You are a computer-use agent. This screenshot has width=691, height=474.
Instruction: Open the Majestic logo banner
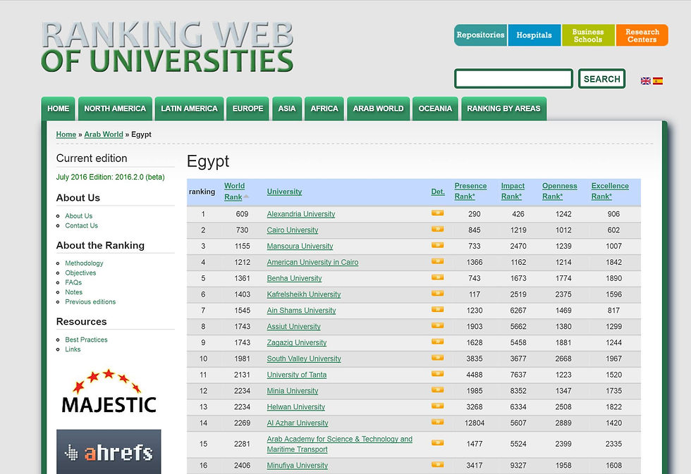[x=109, y=392]
